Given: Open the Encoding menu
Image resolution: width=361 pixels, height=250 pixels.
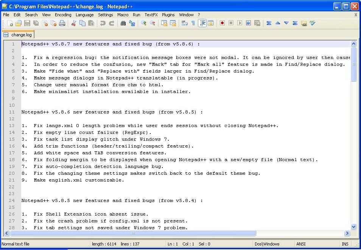Looking at the screenshot, I should 63,15.
